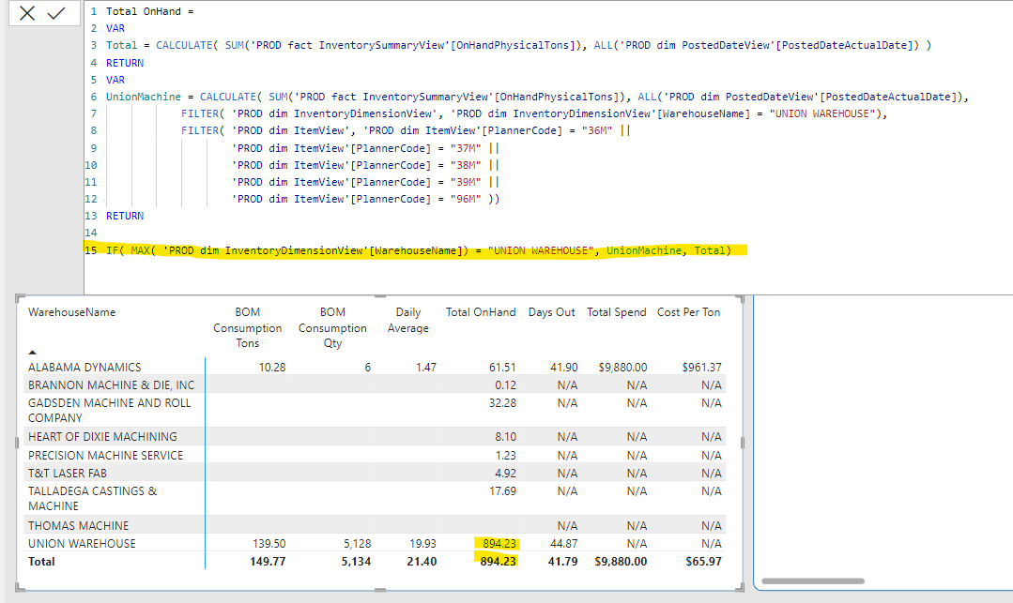Click the Total OnHand column header
Screen dimensions: 1013x603
click(x=481, y=312)
